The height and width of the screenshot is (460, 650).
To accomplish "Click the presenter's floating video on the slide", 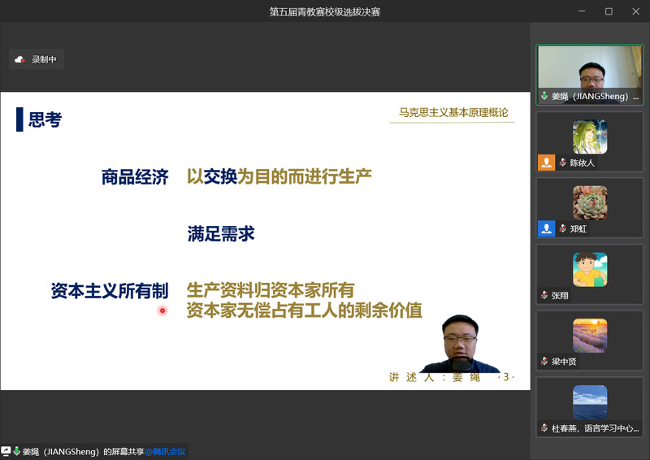I will (459, 343).
